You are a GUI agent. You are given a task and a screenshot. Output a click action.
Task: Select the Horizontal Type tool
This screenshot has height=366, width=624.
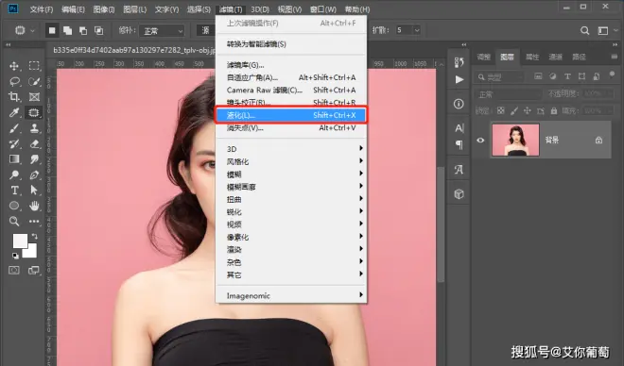click(14, 191)
